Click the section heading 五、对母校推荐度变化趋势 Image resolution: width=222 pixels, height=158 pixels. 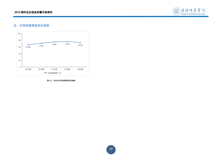[x=31, y=26]
